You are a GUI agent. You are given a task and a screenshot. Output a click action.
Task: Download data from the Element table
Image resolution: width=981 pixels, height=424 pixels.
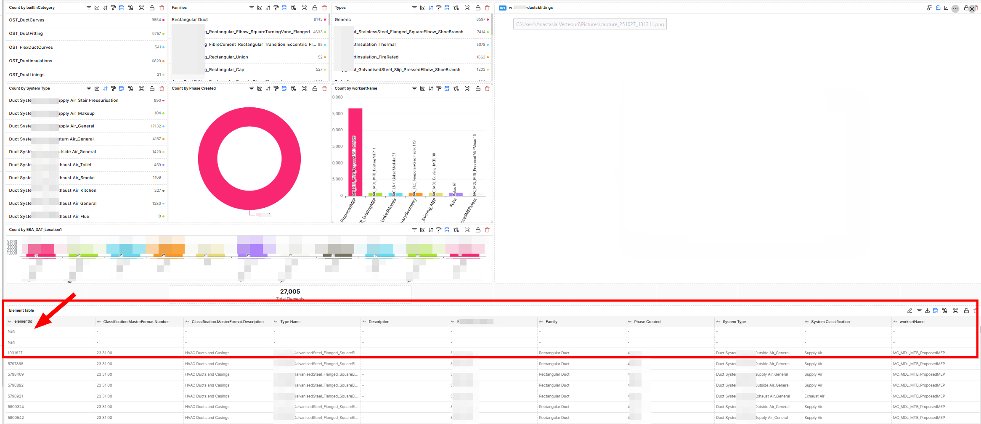point(927,310)
